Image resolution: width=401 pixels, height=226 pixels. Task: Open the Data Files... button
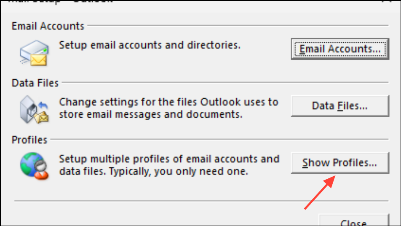pos(340,106)
